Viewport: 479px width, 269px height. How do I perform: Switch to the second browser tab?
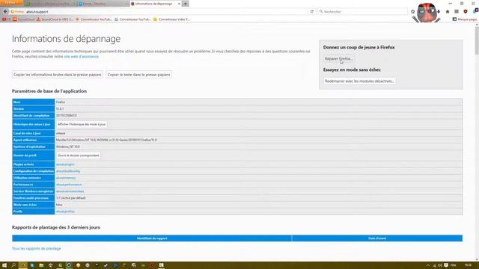pos(103,4)
